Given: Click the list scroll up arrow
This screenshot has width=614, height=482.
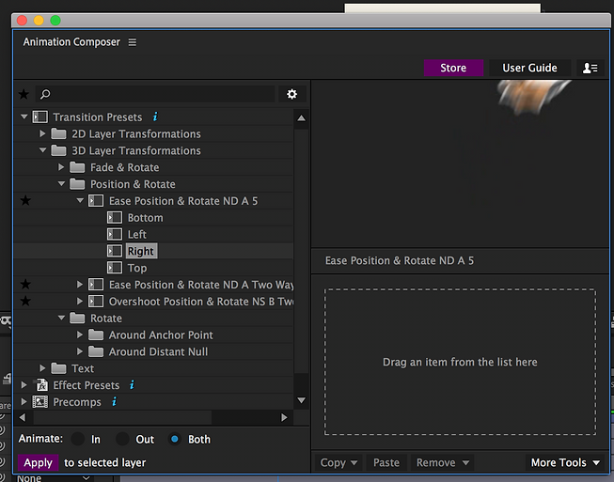Looking at the screenshot, I should pos(301,118).
